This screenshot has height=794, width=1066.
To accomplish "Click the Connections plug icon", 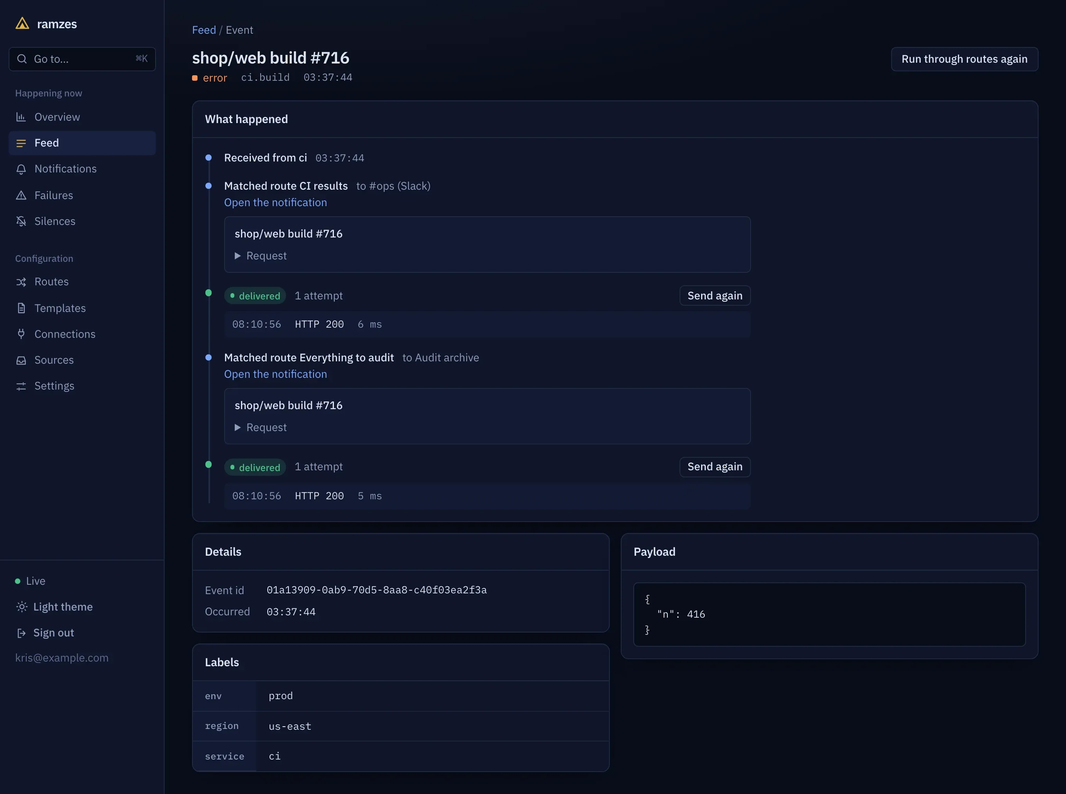I will click(x=21, y=334).
